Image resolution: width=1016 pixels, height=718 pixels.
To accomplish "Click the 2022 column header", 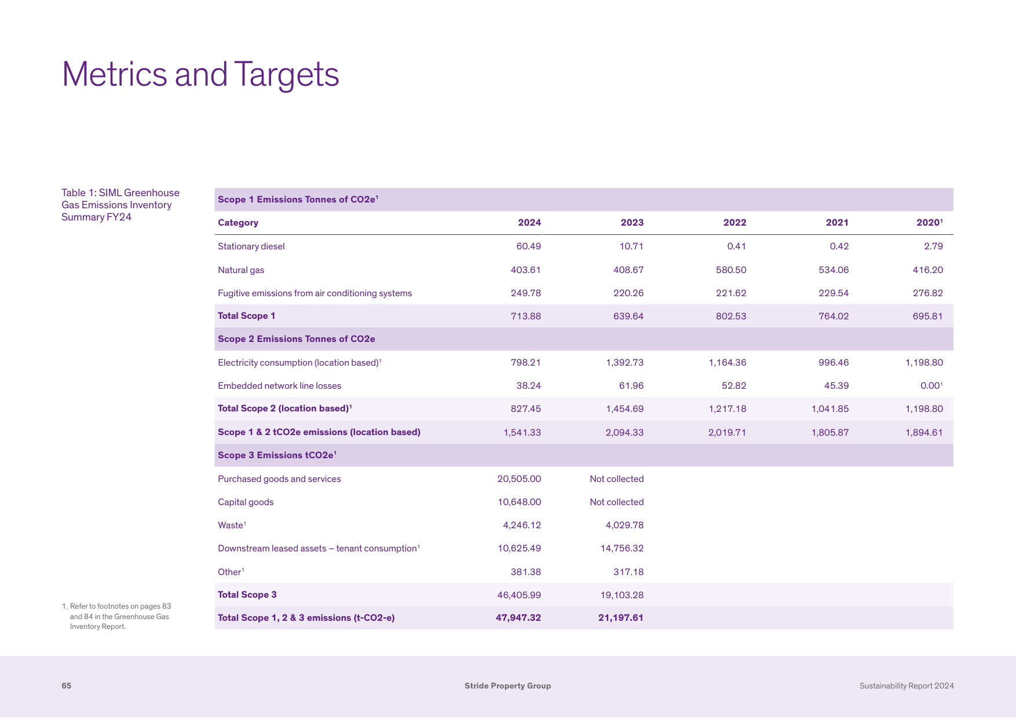I will click(734, 223).
